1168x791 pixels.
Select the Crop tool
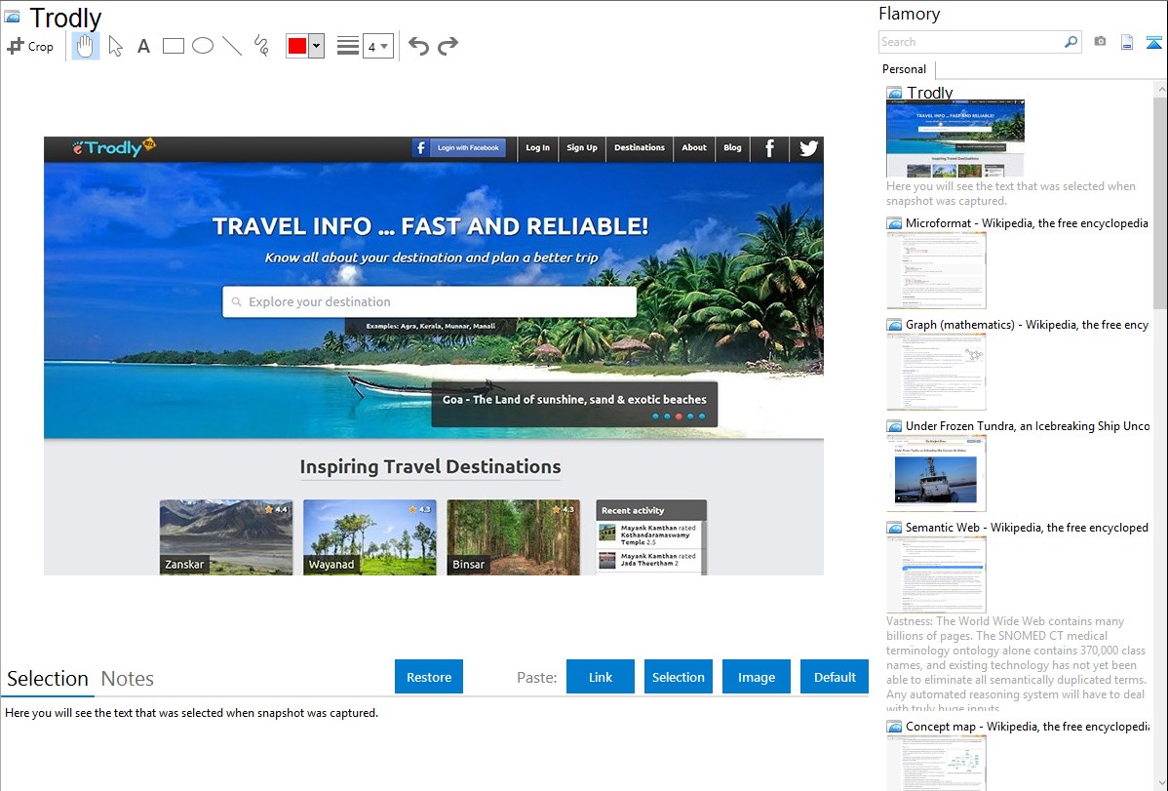pos(30,46)
